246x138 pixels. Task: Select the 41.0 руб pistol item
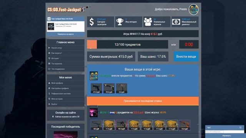click(x=96, y=88)
